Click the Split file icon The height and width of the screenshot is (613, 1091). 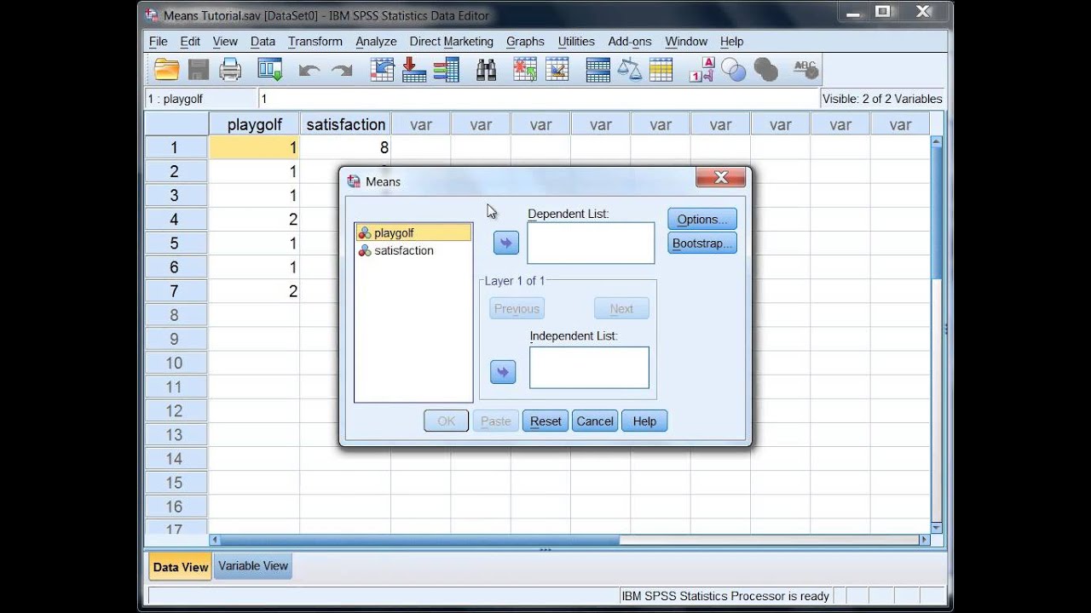point(598,70)
